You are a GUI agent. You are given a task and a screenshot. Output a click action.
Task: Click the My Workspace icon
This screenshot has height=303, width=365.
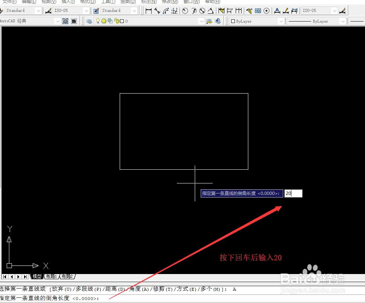point(74,21)
